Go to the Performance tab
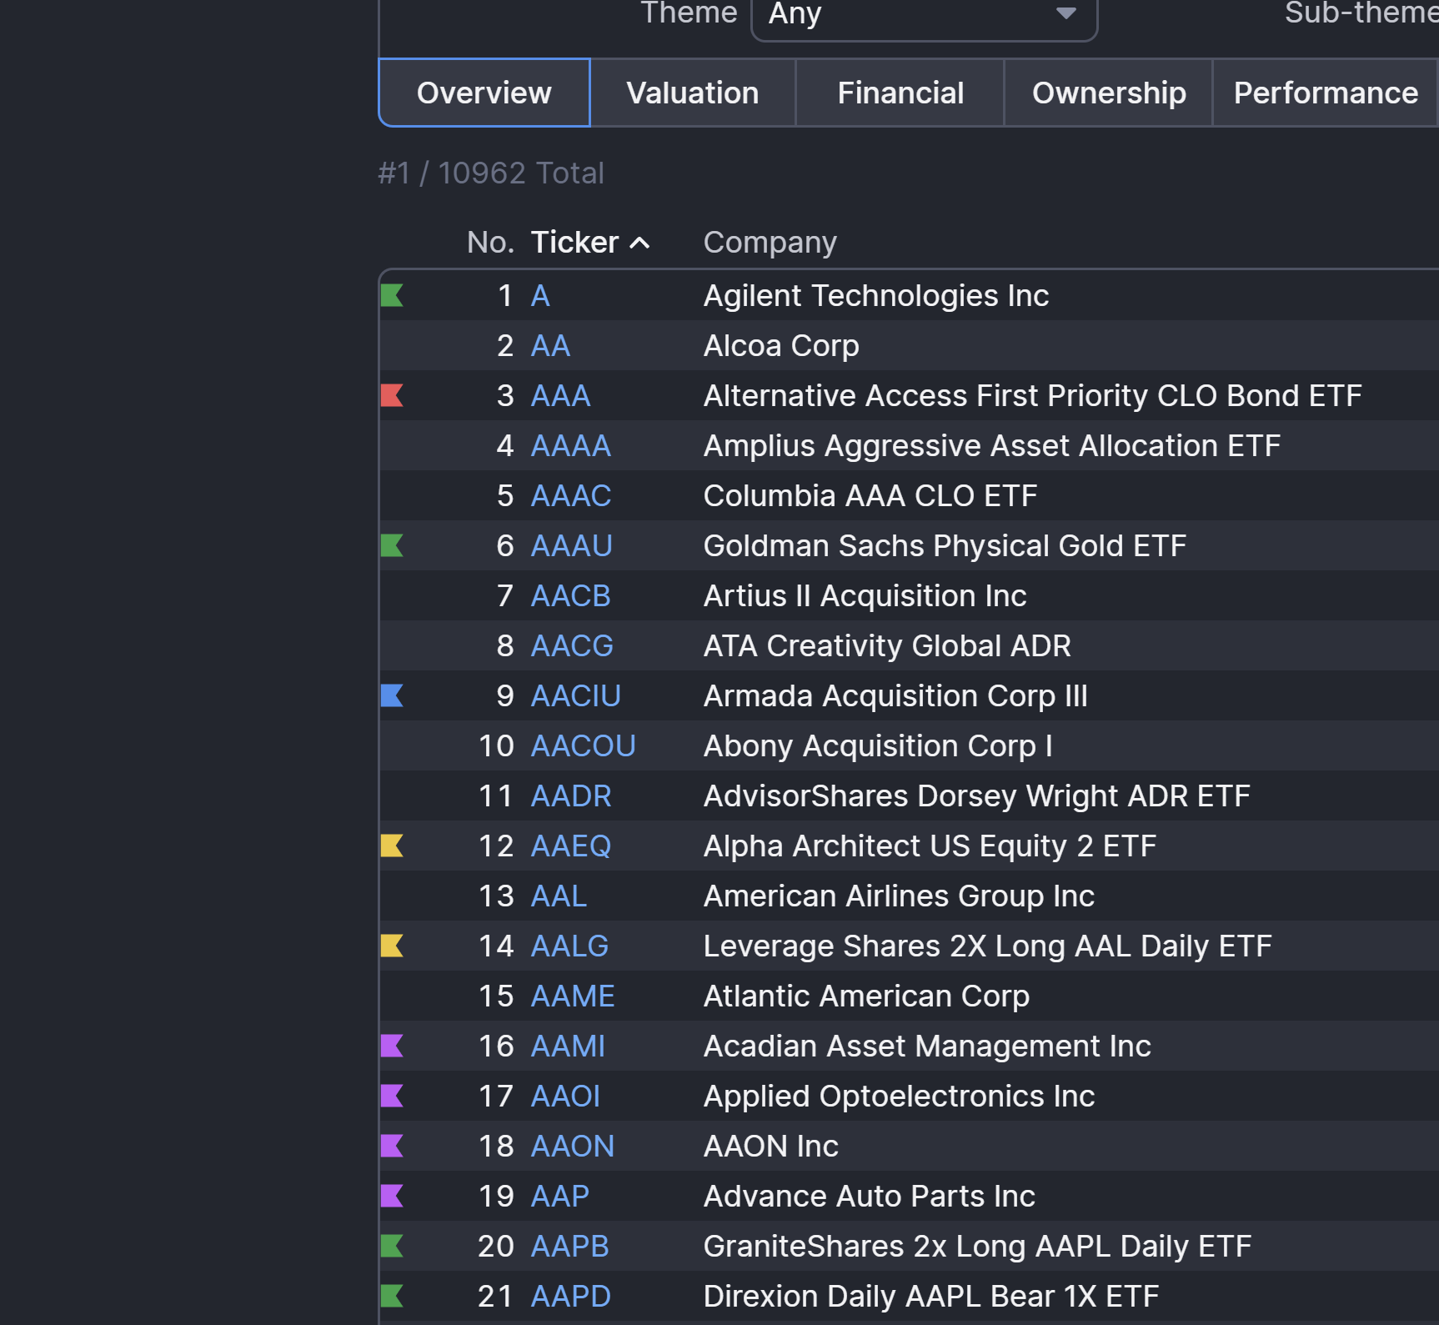Viewport: 1439px width, 1325px height. (1325, 93)
